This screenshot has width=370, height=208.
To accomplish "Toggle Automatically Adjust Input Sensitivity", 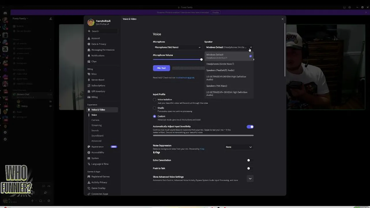I will 250,127.
